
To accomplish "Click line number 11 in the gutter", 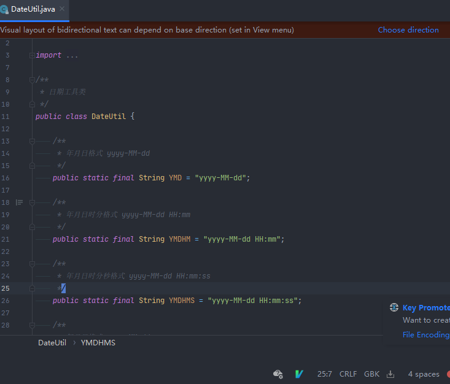I will [x=6, y=117].
